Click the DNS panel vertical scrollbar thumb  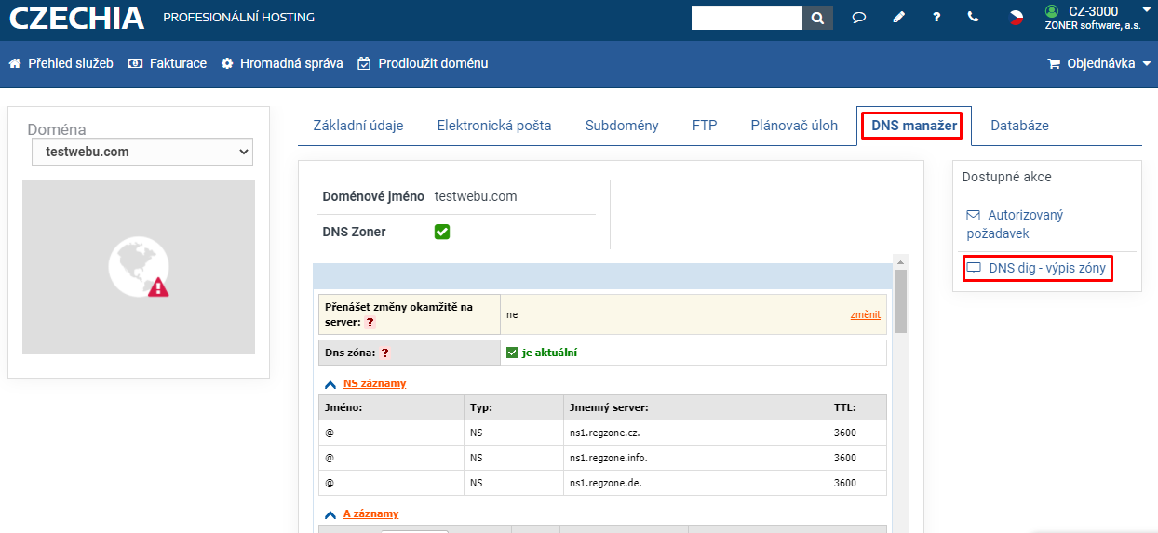point(900,301)
